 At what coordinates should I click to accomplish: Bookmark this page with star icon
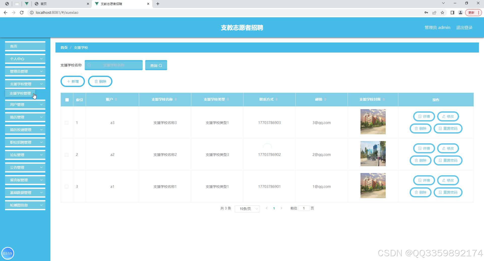(442, 13)
